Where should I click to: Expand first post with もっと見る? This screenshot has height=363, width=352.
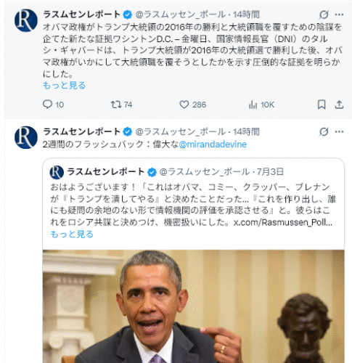[x=64, y=86]
